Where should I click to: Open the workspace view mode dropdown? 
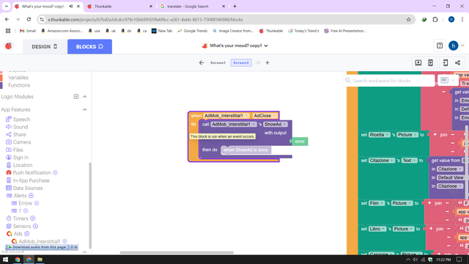click(448, 80)
